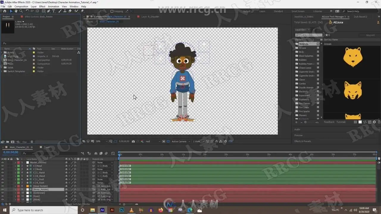Open the Composition menu
This screenshot has width=381, height=214.
(21, 7)
